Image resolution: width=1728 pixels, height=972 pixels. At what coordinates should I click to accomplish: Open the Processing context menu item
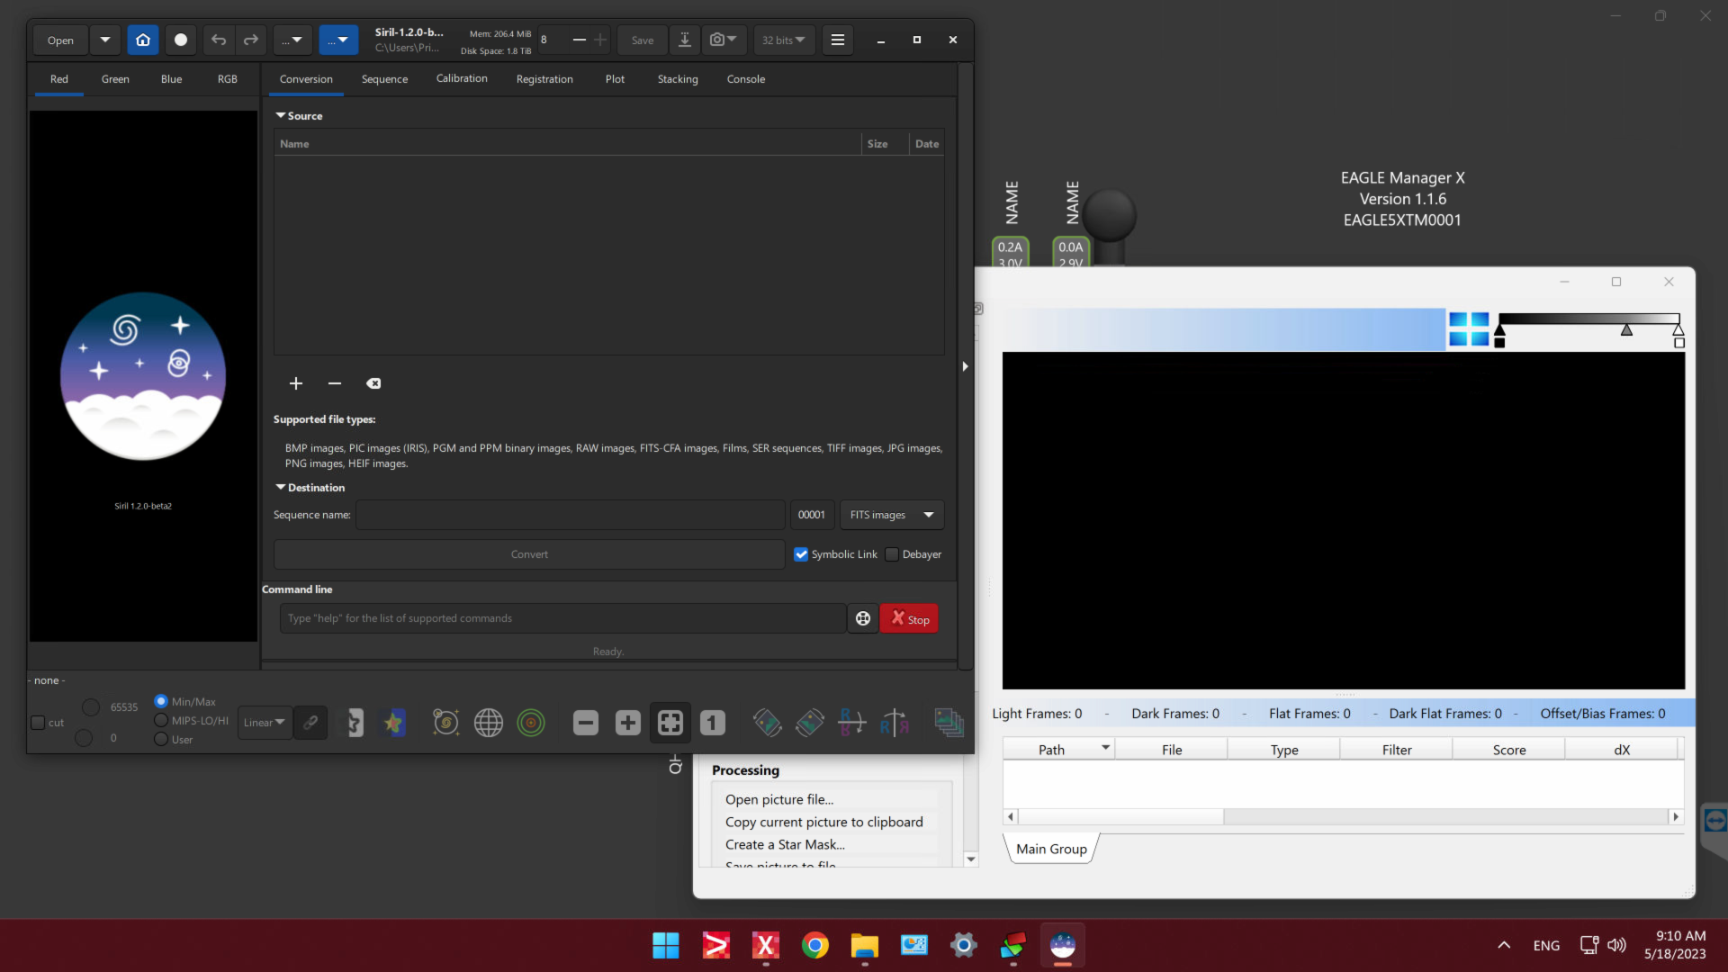pyautogui.click(x=745, y=769)
